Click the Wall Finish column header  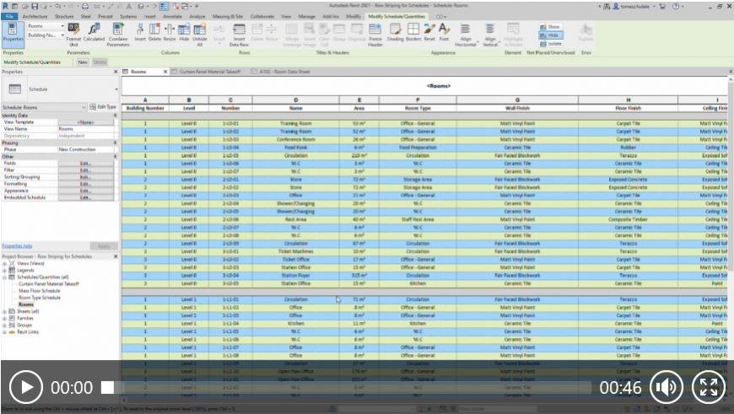pyautogui.click(x=517, y=108)
